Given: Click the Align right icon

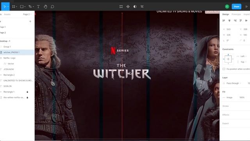Looking at the screenshot, I should pos(235,20).
